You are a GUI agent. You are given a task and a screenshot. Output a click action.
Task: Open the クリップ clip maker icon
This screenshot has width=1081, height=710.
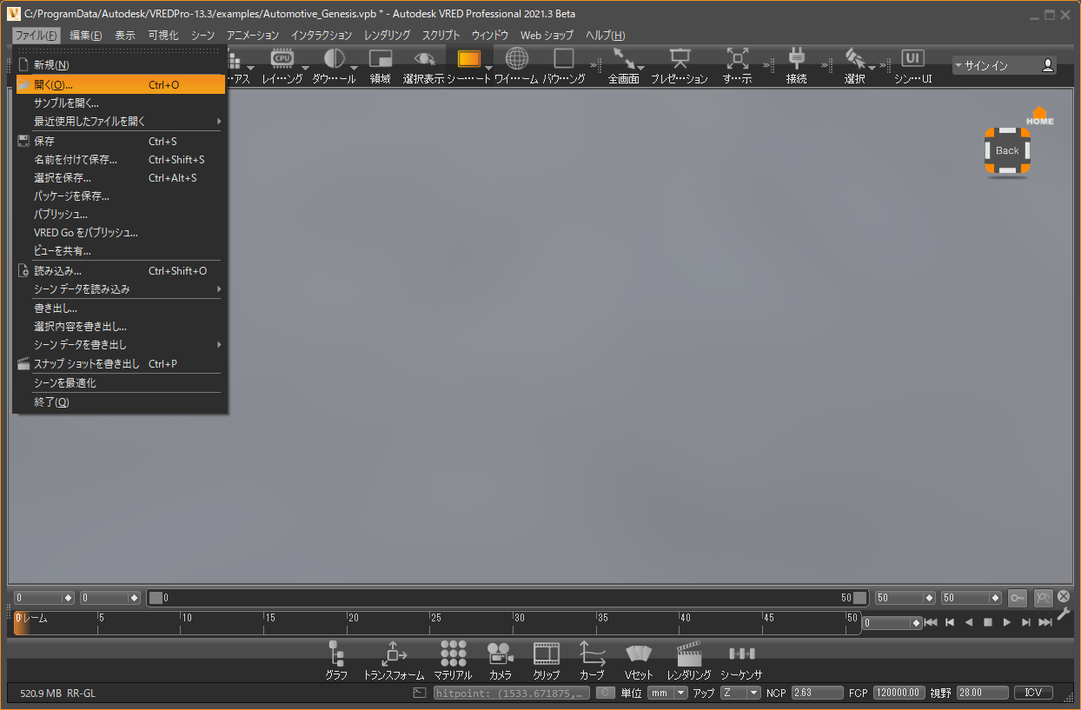point(547,654)
